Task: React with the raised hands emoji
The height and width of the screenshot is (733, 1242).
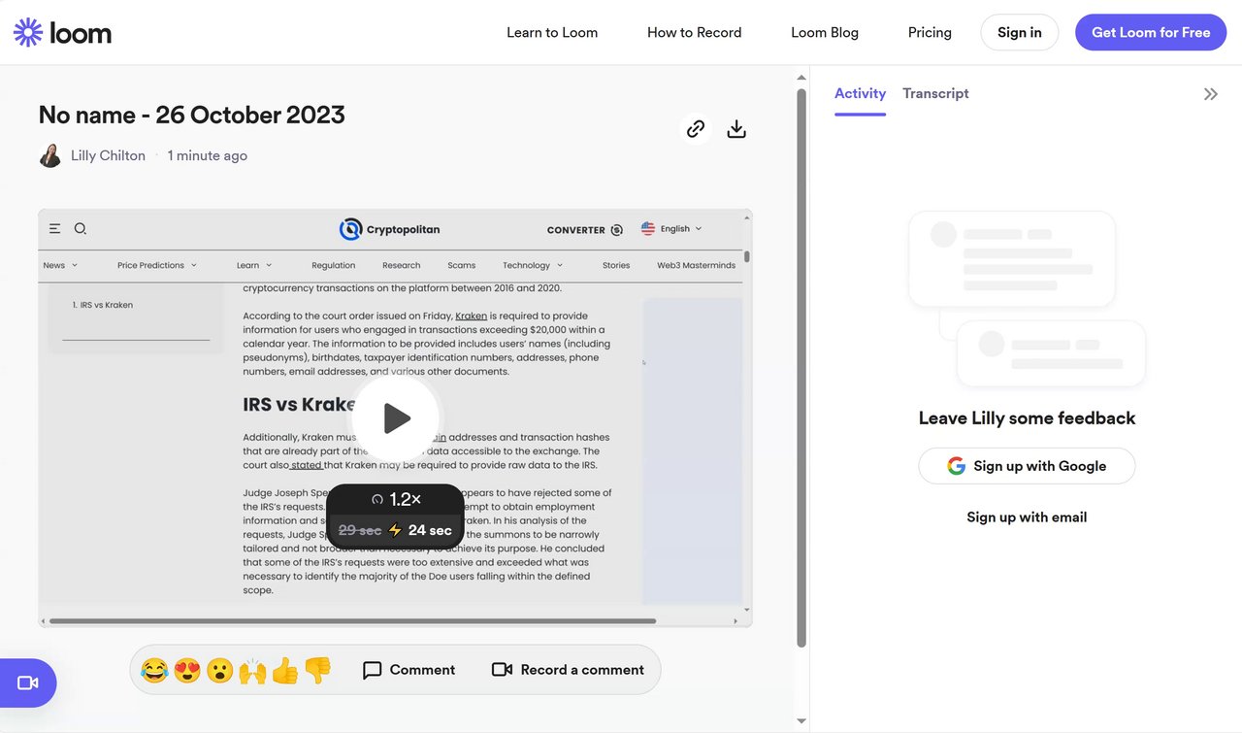Action: (x=252, y=670)
